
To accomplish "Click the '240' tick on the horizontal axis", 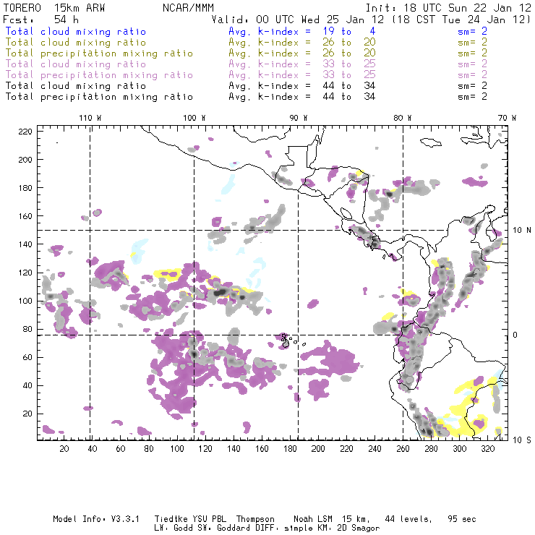I will coord(374,449).
